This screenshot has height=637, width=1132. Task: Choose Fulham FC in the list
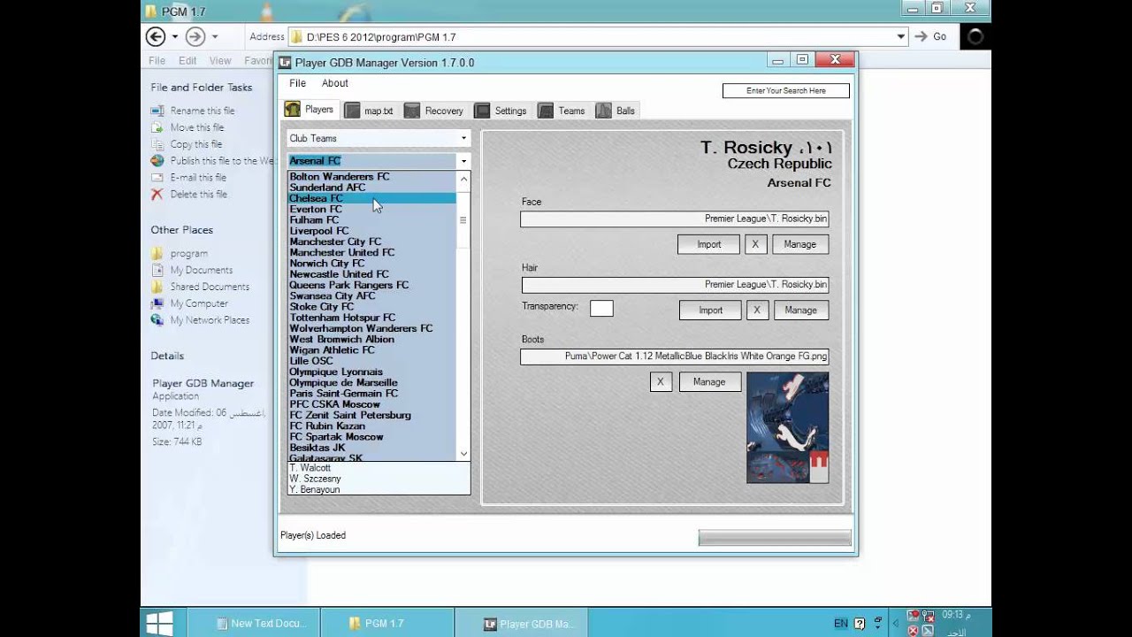click(x=371, y=219)
